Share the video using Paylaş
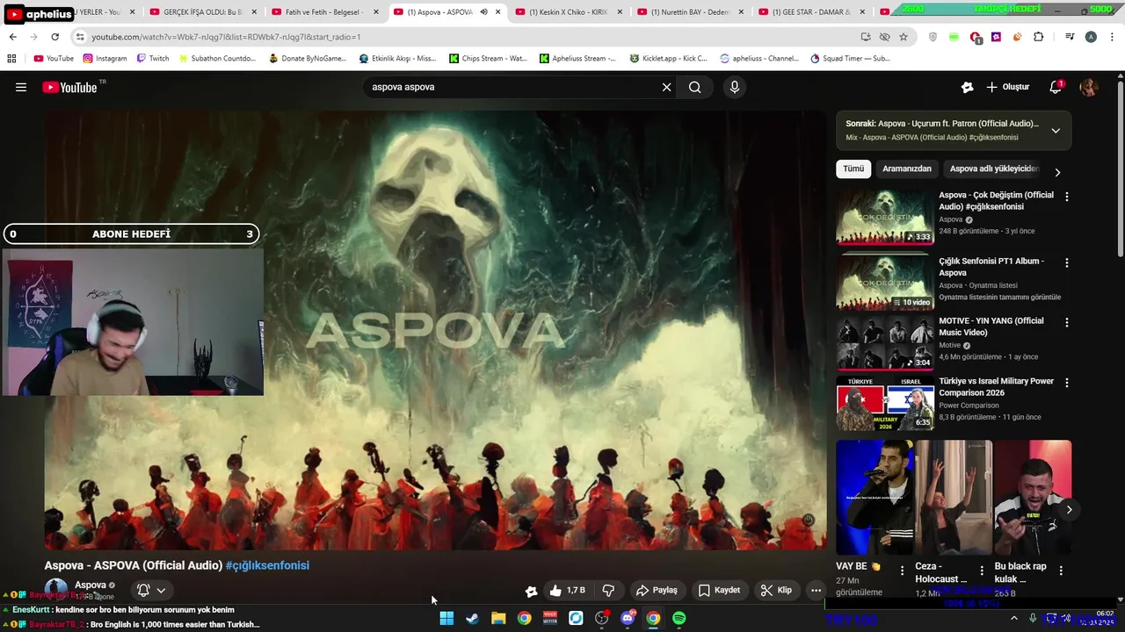 [x=657, y=590]
